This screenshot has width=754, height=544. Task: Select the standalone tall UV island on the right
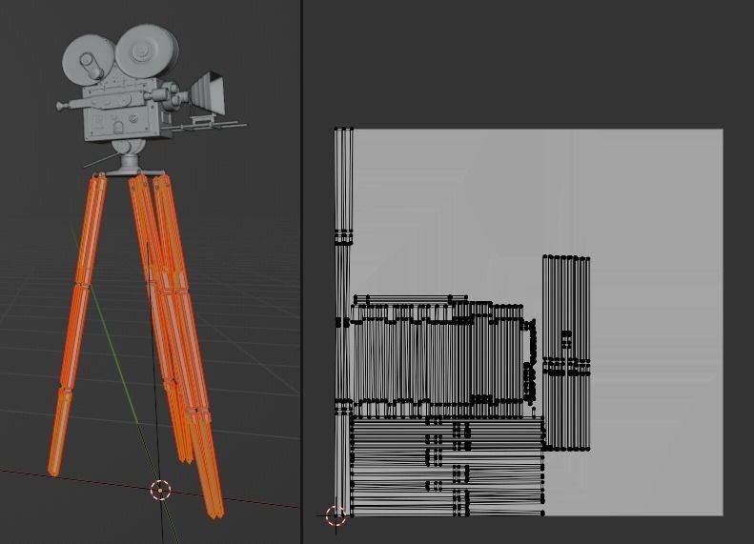(566, 353)
